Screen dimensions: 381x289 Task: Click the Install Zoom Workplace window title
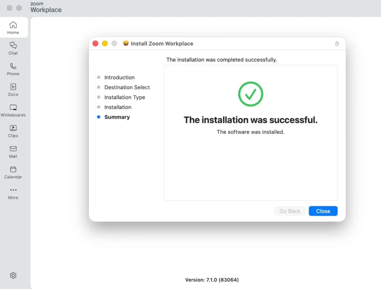click(162, 44)
